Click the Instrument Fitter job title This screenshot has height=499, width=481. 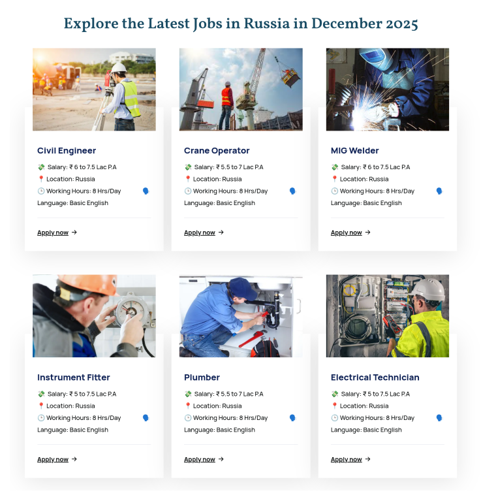coord(74,378)
